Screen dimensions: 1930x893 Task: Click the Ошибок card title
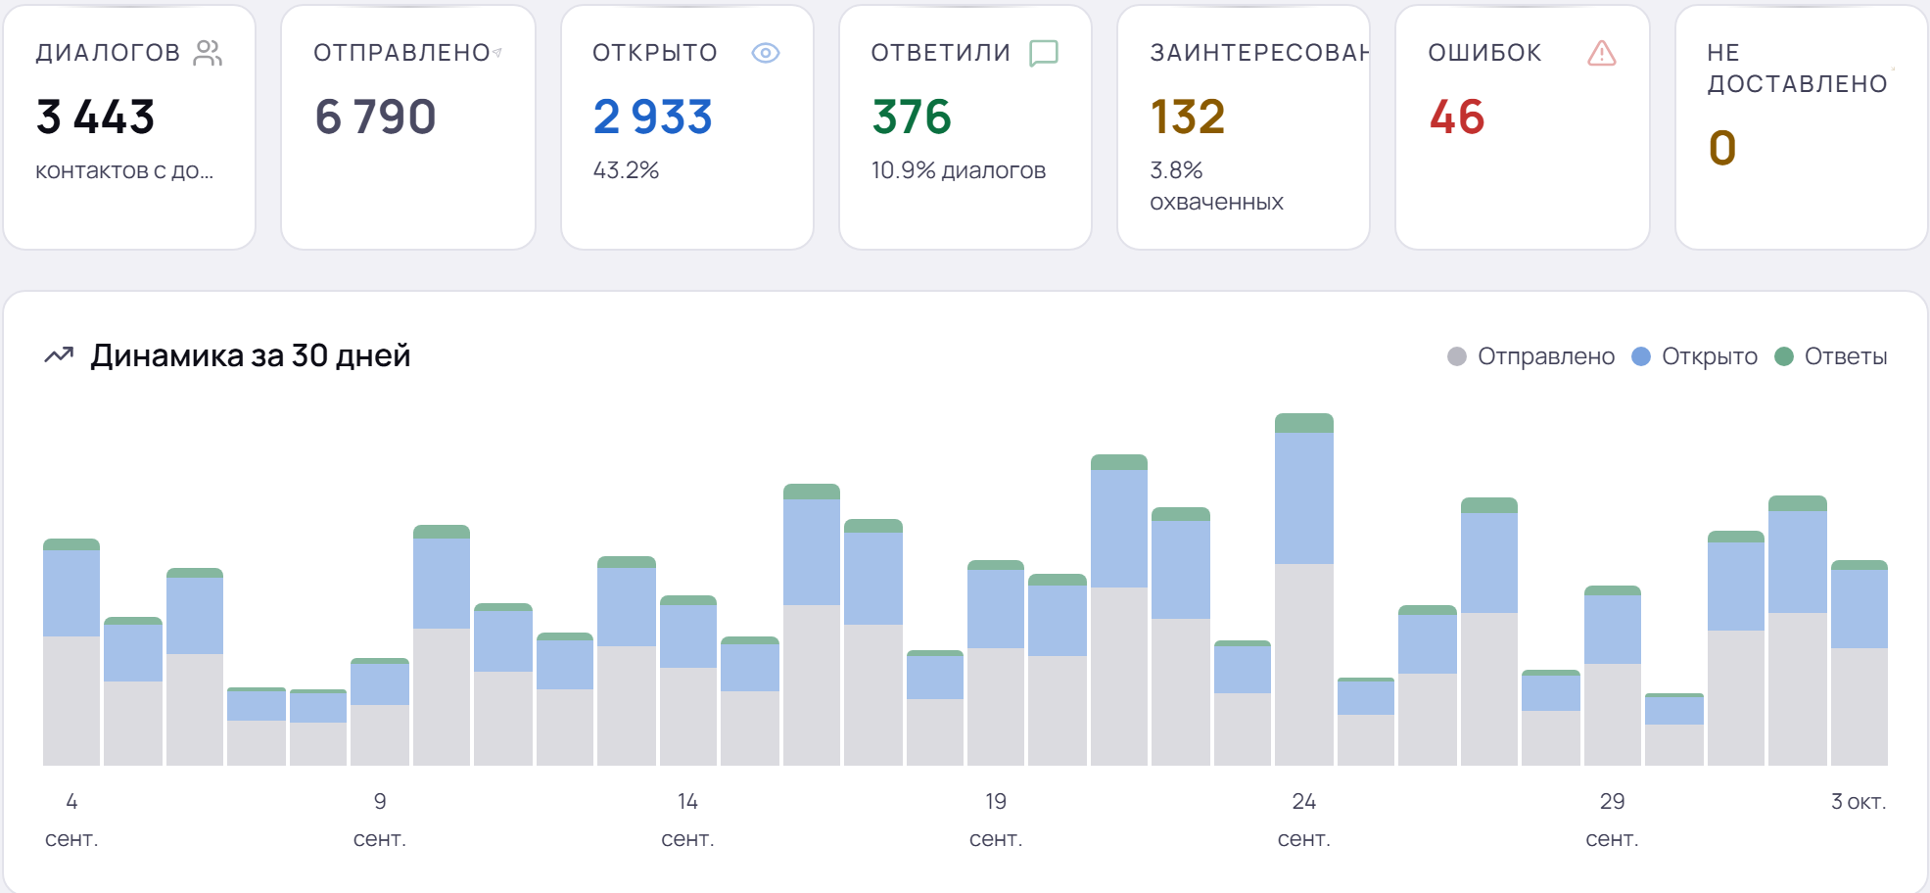coord(1484,53)
